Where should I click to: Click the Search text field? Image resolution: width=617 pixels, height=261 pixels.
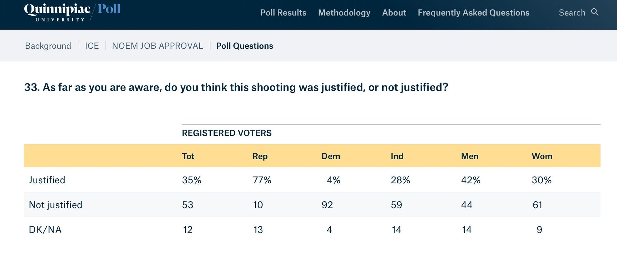pyautogui.click(x=572, y=13)
